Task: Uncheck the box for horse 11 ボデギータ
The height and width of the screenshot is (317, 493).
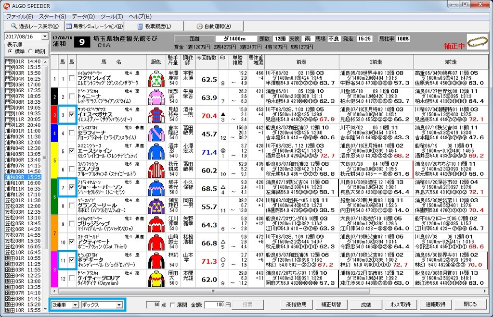Action: [x=72, y=260]
